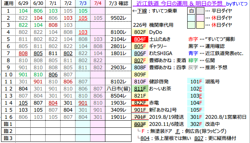This screenshot has height=143, width=250.
Task: Select the 臨3 row label
Action: (x=8, y=138)
